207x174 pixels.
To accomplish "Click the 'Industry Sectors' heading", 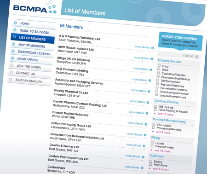I will click(169, 61).
